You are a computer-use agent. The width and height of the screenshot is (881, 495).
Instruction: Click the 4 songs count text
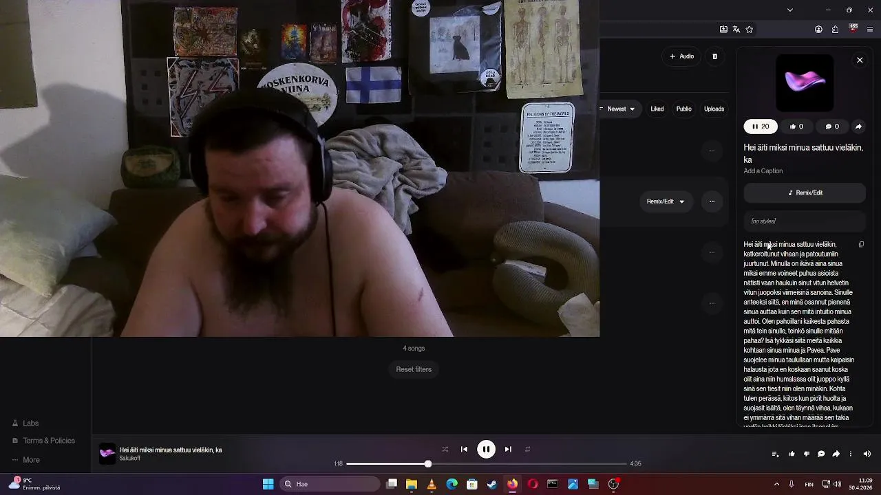click(414, 349)
